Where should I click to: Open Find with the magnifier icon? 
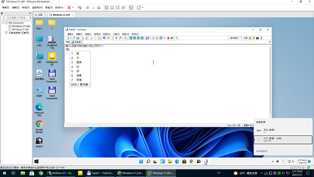tap(113, 38)
